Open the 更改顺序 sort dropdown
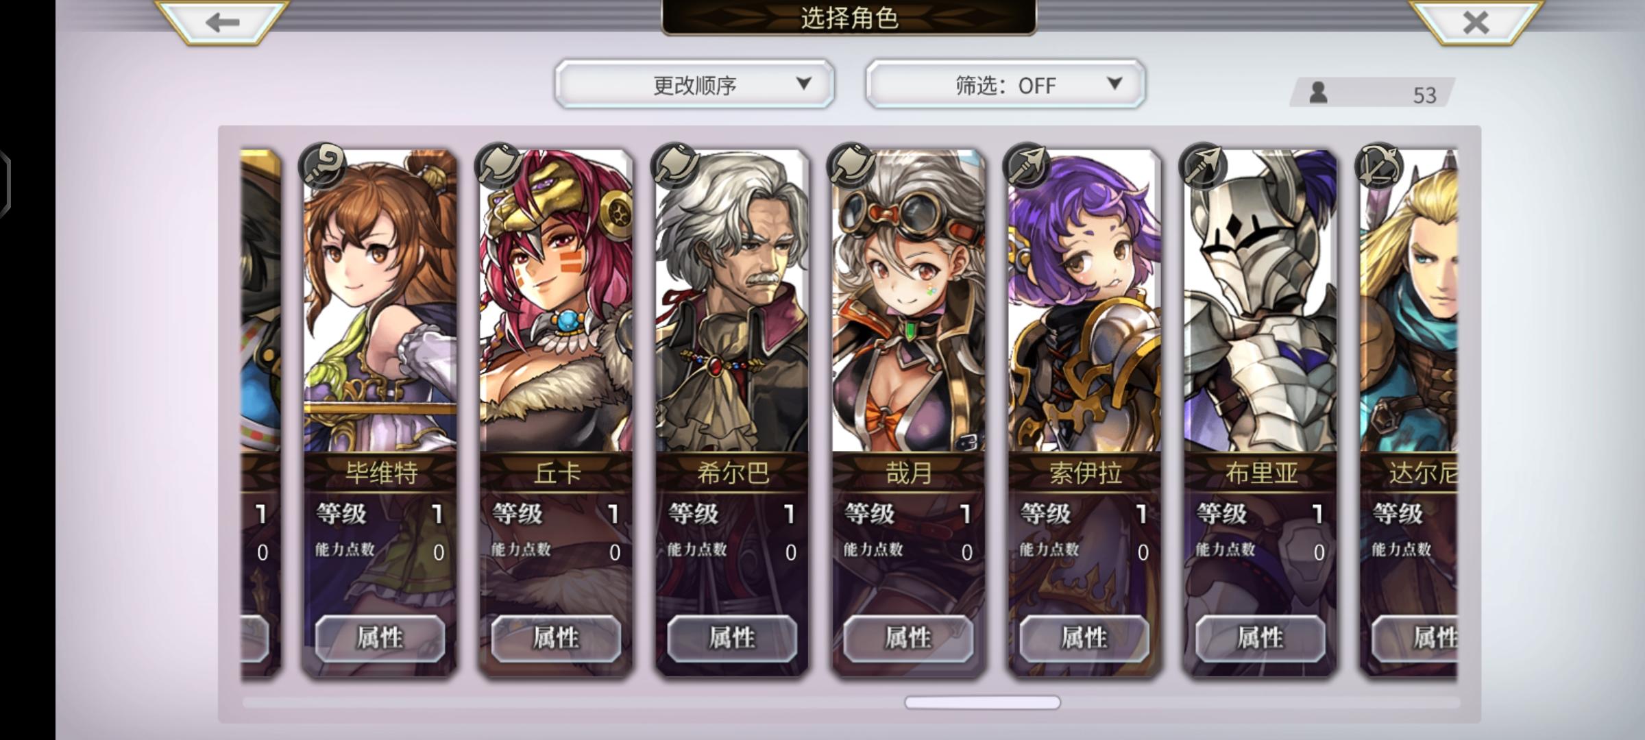 [x=694, y=84]
